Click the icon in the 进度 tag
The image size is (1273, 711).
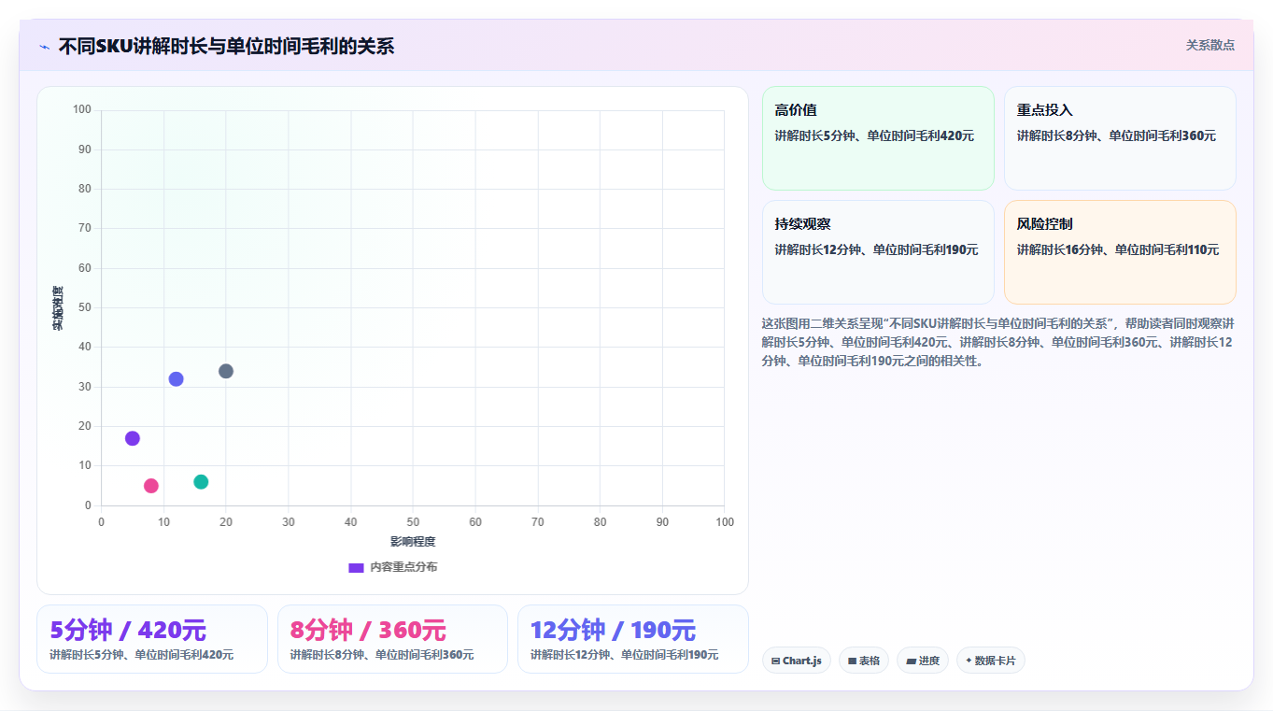click(x=911, y=661)
